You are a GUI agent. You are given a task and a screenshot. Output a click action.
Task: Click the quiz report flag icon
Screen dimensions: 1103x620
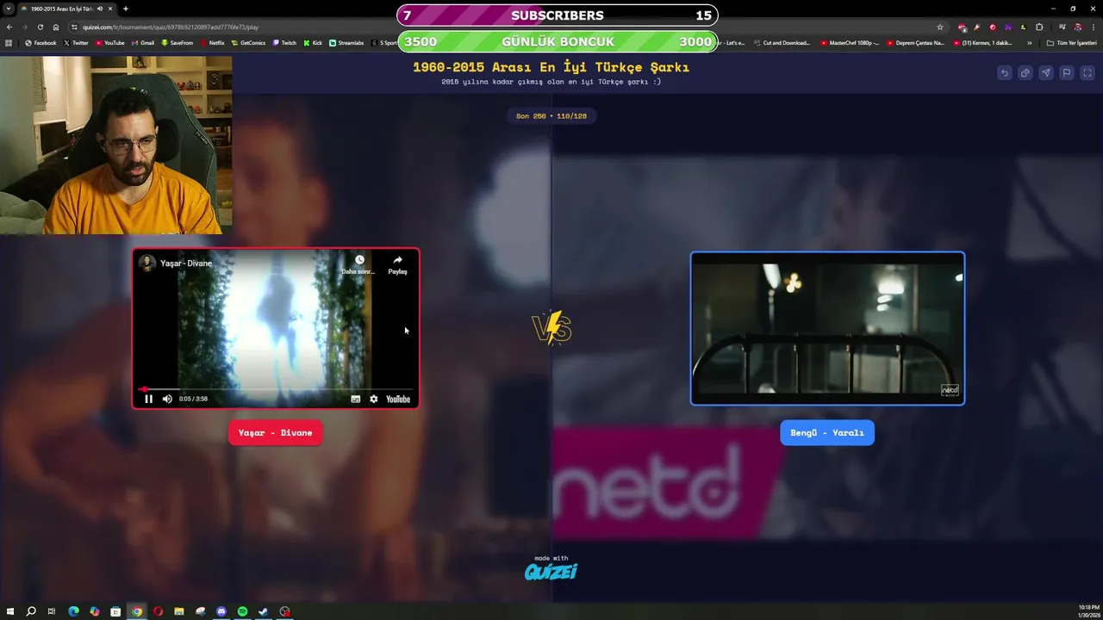click(1066, 73)
